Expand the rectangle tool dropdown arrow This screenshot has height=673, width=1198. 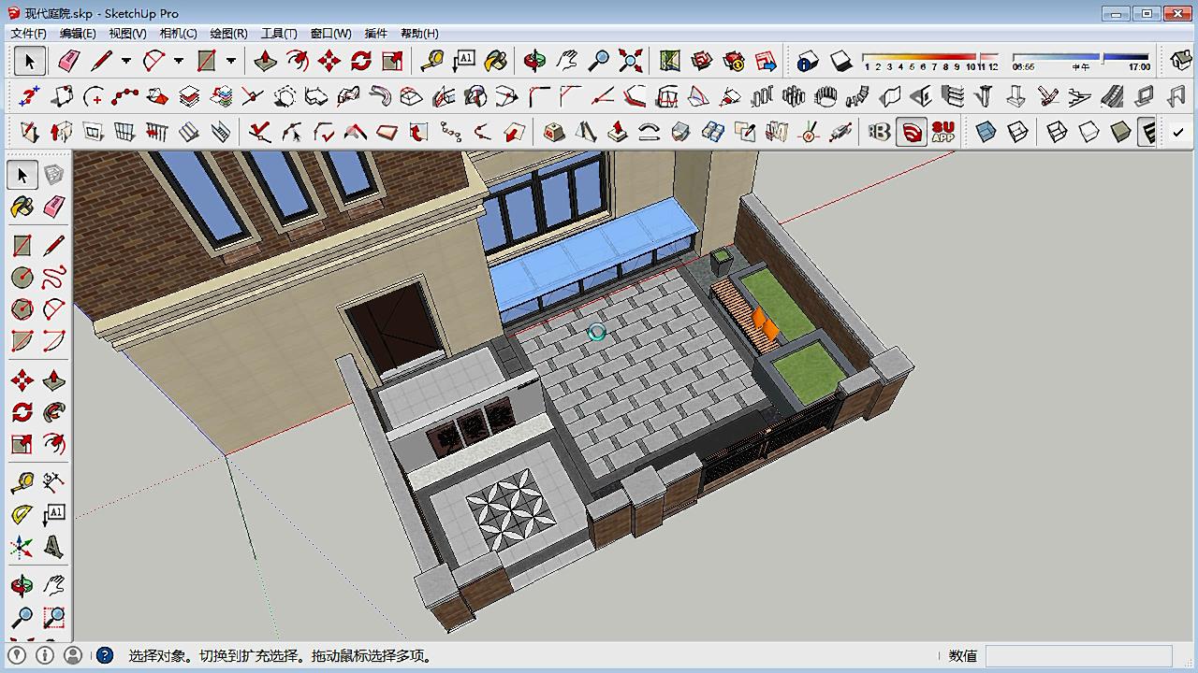coord(231,62)
